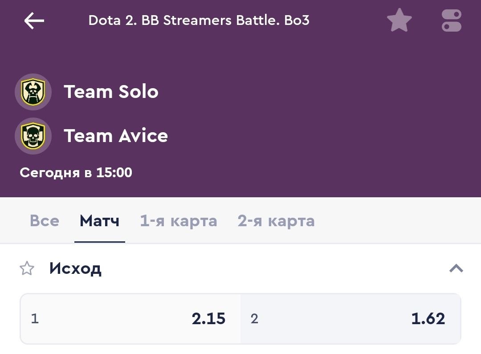Screen dimensions: 481x354
Task: Open the Team Avice name link
Action: [x=116, y=136]
